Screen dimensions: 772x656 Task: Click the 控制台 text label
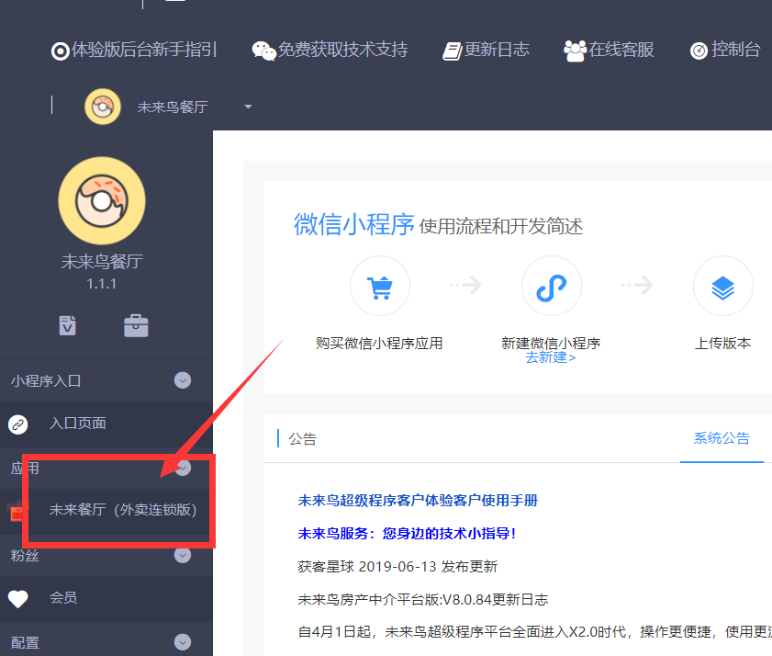pos(735,50)
